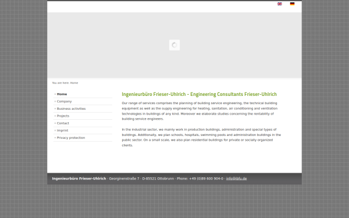Click the paragraph starting 'Our range of services'
349x218 pixels.
[200, 111]
